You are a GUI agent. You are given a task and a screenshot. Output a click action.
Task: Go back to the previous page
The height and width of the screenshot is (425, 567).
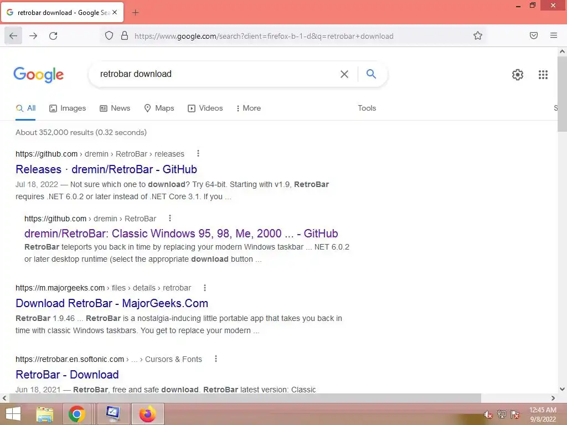click(13, 36)
